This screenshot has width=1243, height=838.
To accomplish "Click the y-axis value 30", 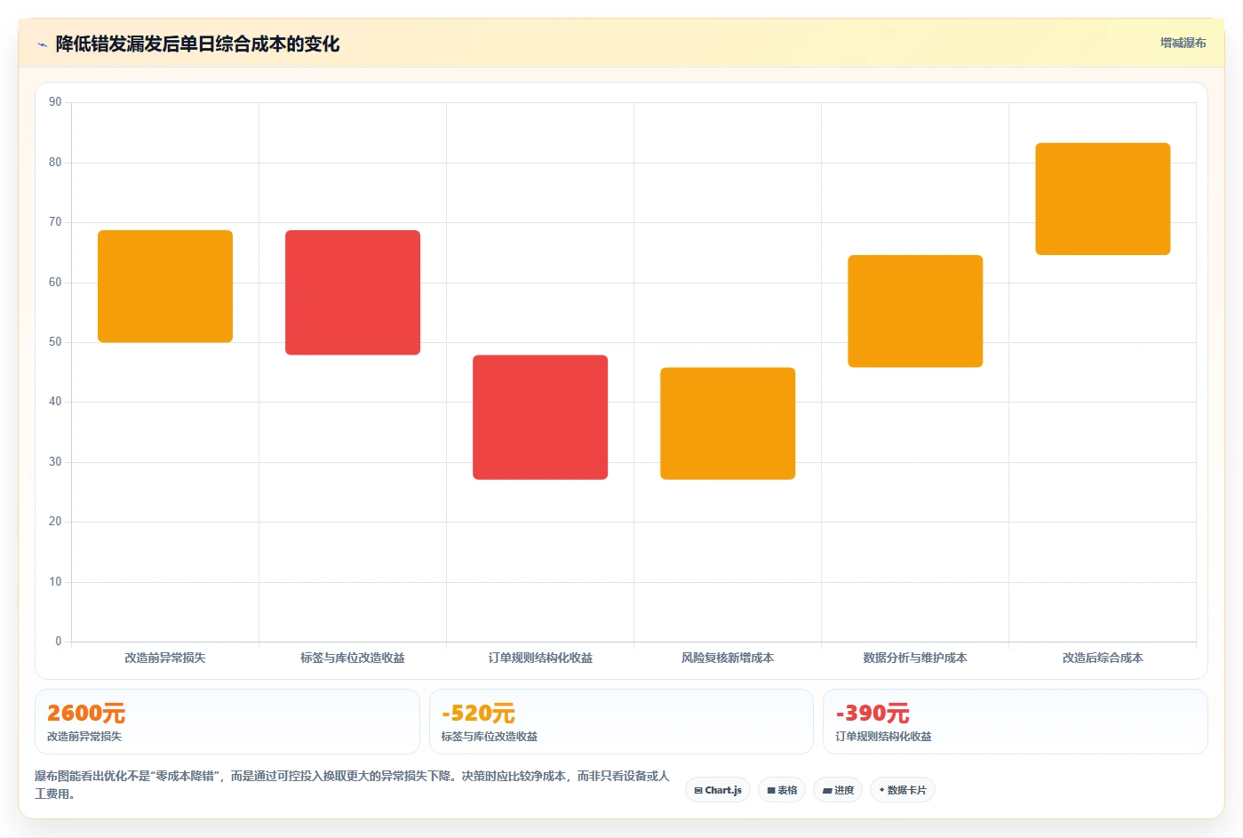I will [x=55, y=462].
